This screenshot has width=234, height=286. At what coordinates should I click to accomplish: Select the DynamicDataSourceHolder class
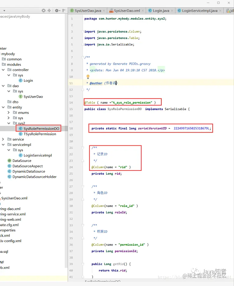point(35,177)
